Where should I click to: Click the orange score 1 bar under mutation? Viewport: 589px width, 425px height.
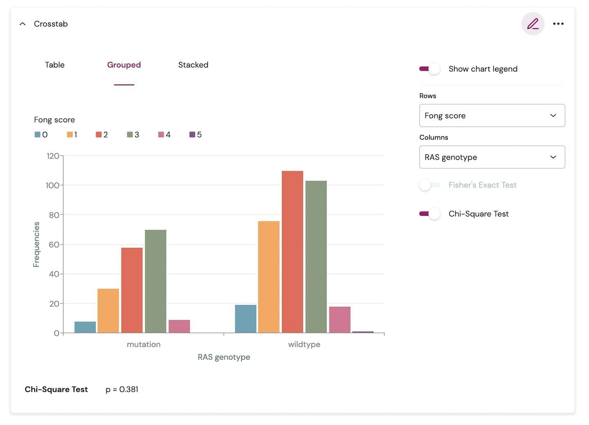click(x=108, y=311)
